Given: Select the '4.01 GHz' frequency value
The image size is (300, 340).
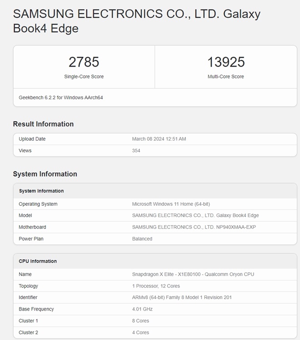Looking at the screenshot, I should pos(142,309).
